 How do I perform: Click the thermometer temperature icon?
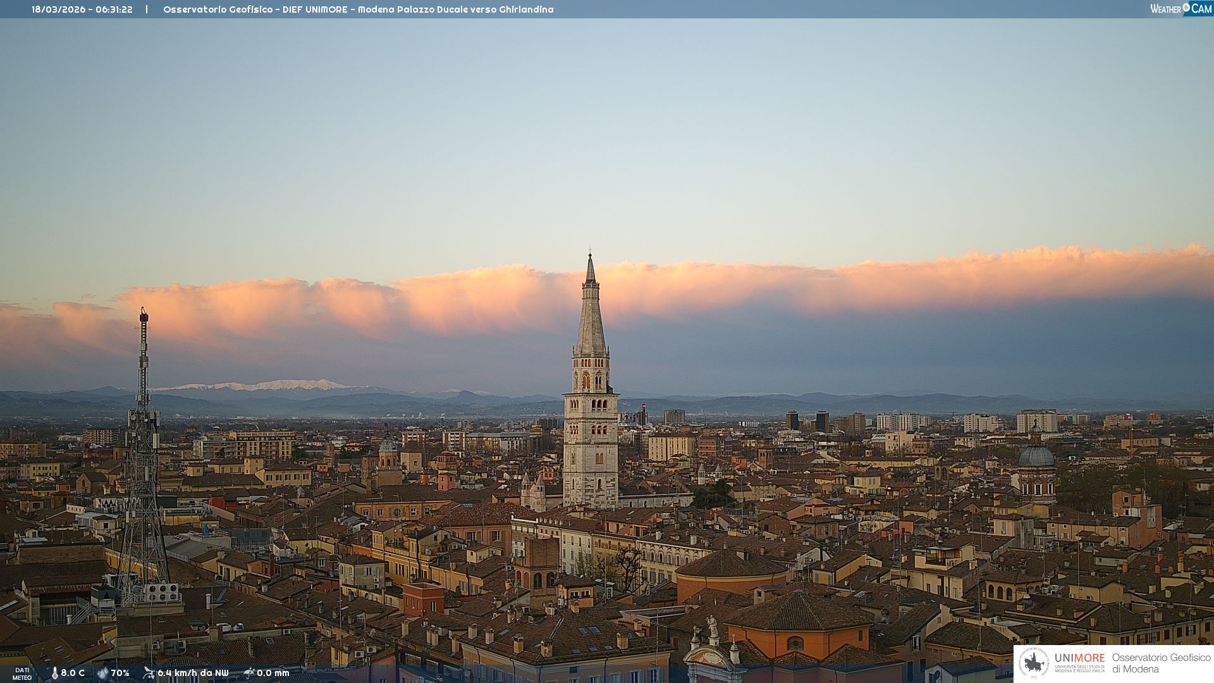pyautogui.click(x=54, y=673)
